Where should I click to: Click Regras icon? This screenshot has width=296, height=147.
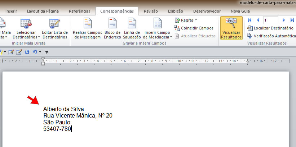point(177,20)
